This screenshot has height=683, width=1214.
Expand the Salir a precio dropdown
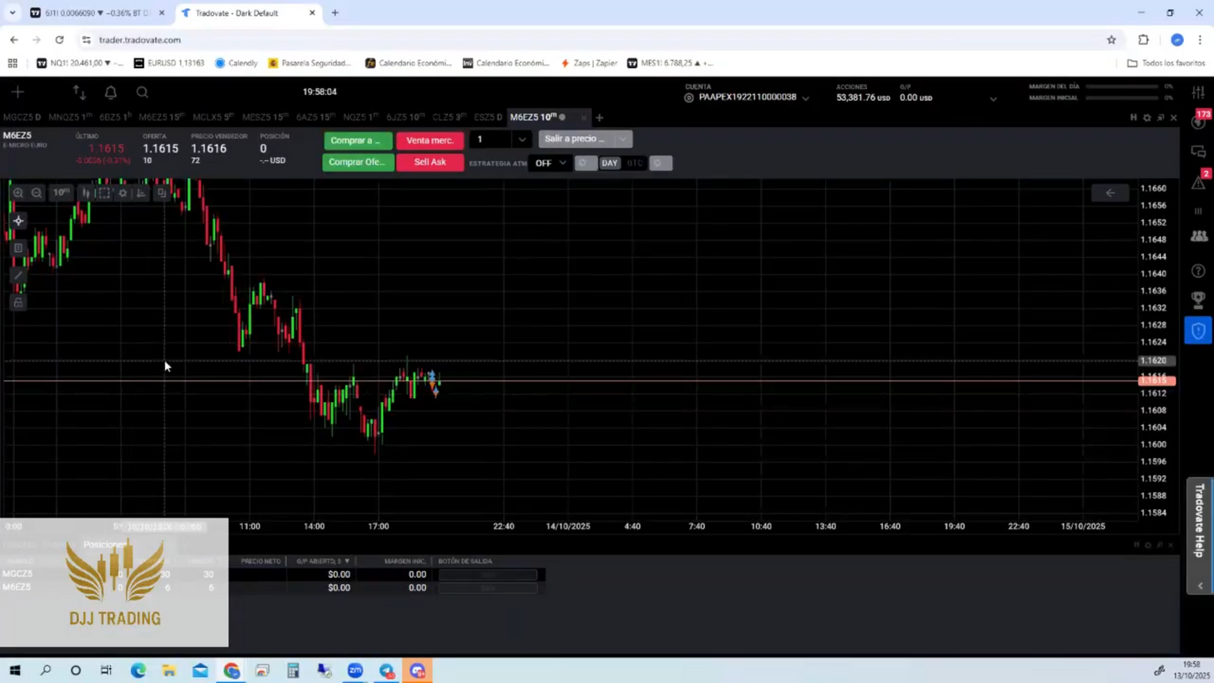click(623, 139)
